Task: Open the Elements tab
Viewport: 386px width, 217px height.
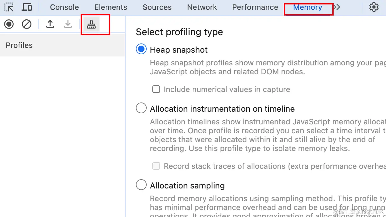Action: tap(111, 7)
